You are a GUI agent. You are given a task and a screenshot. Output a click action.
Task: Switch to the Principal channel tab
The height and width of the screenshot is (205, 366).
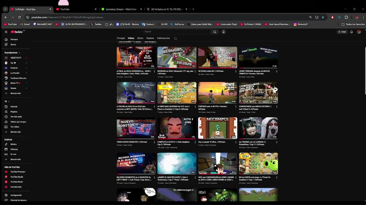(x=121, y=38)
